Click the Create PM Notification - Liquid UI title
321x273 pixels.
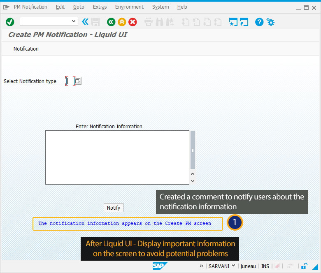(67, 35)
